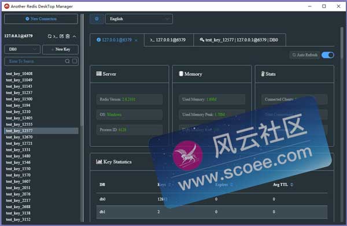
Task: Open the DB0 database dropdown
Action: point(22,49)
